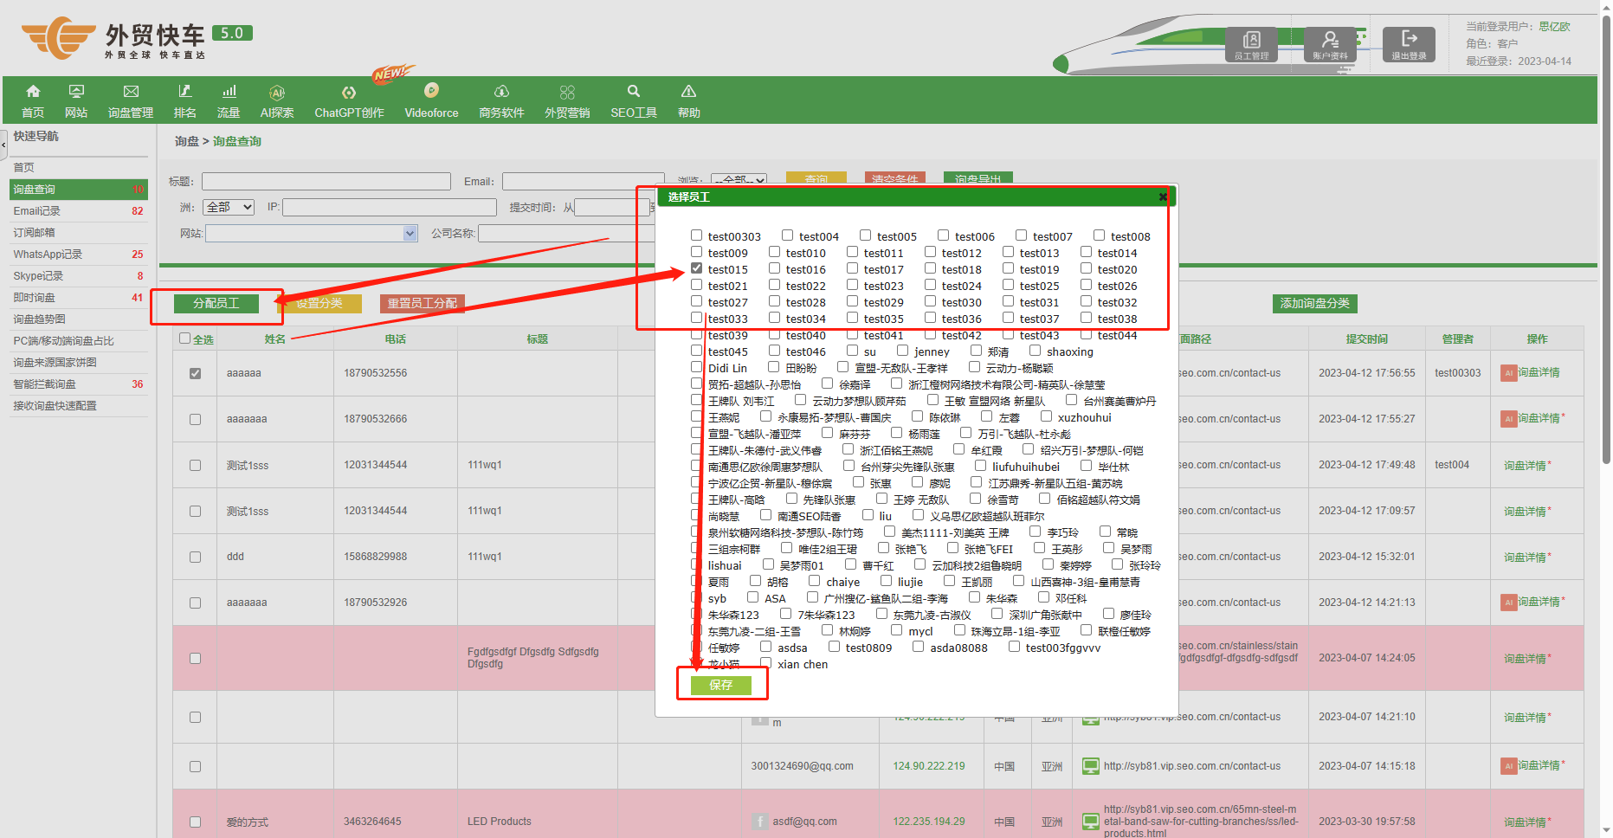Check the test00303 employee checkbox
The image size is (1613, 838).
pyautogui.click(x=696, y=235)
